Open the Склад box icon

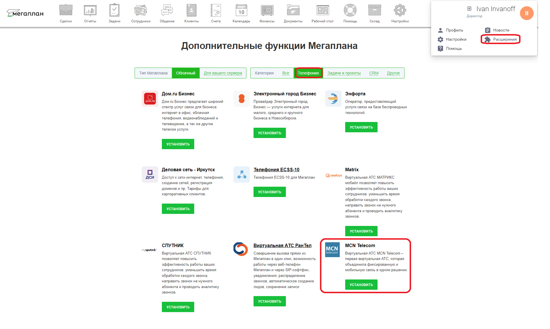coord(374,11)
